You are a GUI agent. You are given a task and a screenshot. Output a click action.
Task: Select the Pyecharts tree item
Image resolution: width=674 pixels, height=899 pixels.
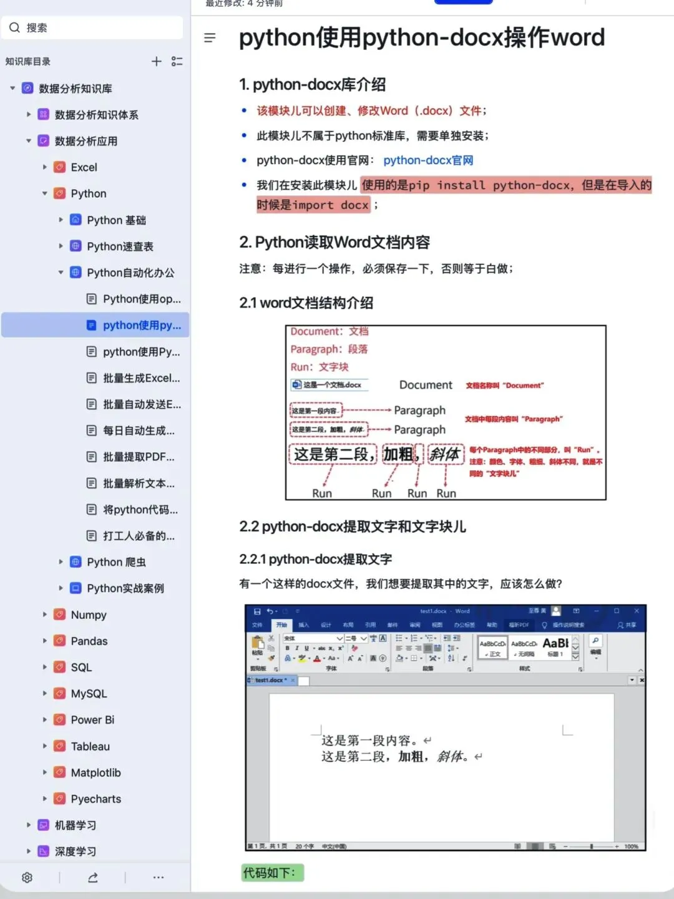[x=95, y=799]
